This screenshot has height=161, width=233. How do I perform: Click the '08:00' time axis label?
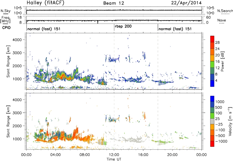85,155
